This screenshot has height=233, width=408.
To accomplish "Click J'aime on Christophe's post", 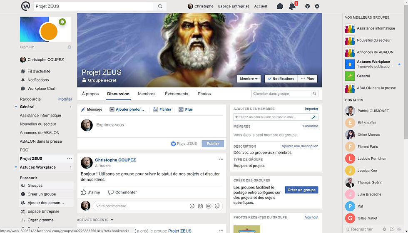I will (x=90, y=192).
